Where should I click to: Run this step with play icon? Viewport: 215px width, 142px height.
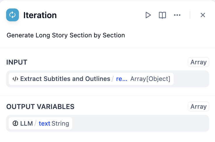pos(148,15)
